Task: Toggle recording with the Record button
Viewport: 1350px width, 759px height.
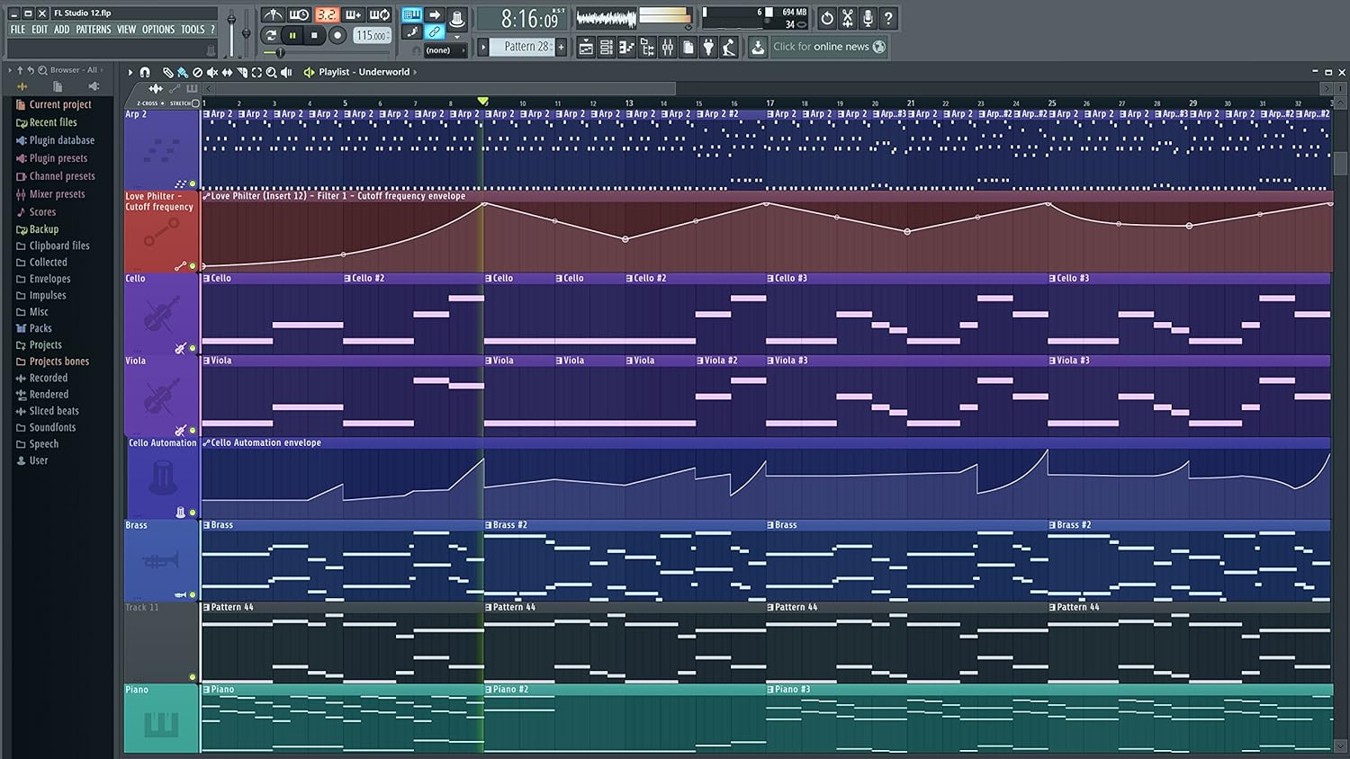Action: (337, 35)
